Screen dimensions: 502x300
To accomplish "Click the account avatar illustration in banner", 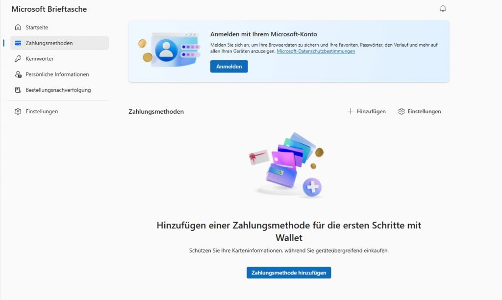I will [x=167, y=50].
